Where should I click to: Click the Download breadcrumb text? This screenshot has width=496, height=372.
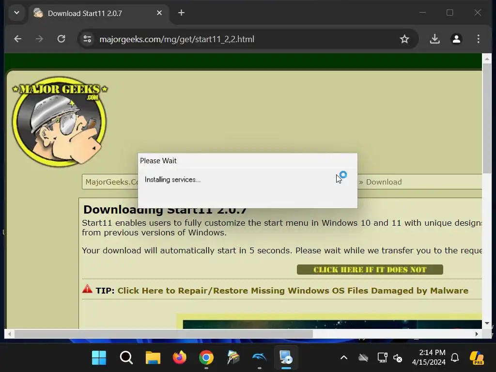[384, 182]
